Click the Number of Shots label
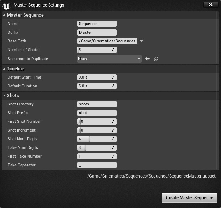 (23, 50)
